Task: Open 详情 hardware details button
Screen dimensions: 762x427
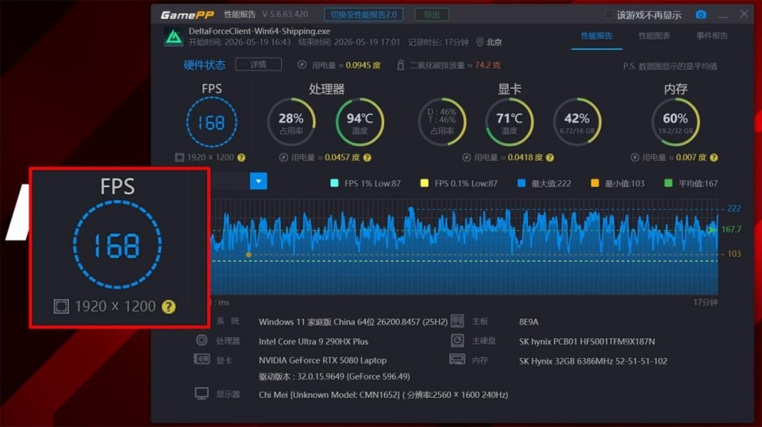Action: click(x=259, y=64)
